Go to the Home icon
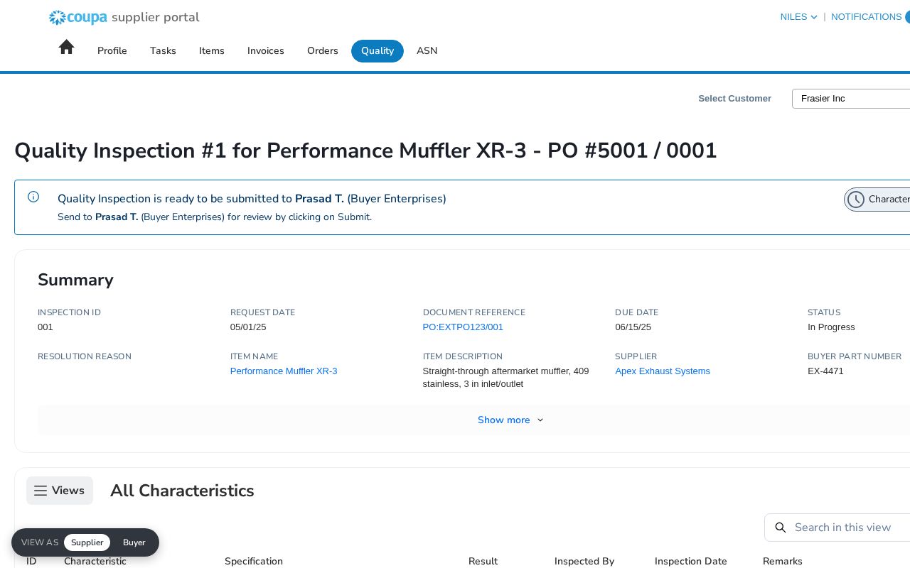910x568 pixels. point(66,48)
